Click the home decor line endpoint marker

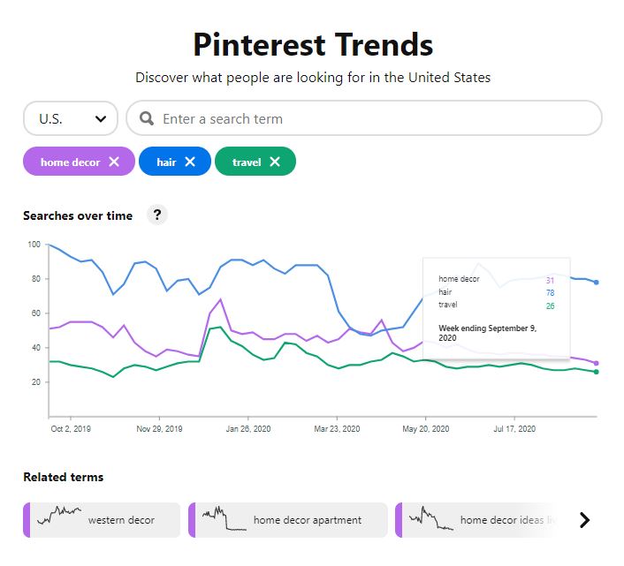597,363
